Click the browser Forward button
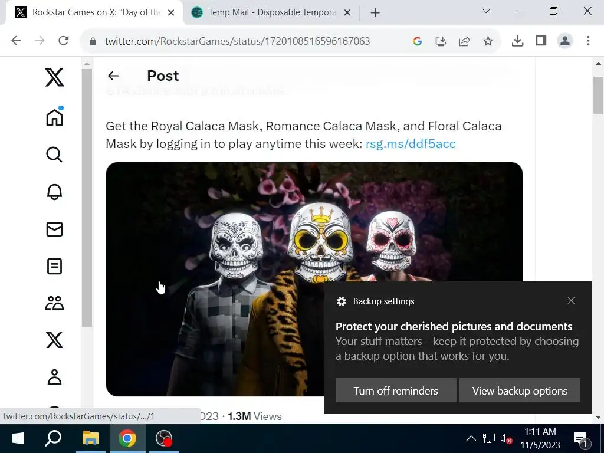The image size is (604, 453). pyautogui.click(x=40, y=41)
